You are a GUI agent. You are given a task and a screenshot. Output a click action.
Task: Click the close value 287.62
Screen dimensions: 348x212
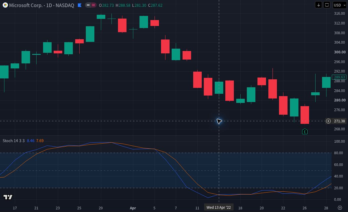coord(157,5)
